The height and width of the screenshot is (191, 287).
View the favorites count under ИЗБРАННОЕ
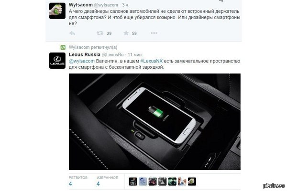pos(107,181)
